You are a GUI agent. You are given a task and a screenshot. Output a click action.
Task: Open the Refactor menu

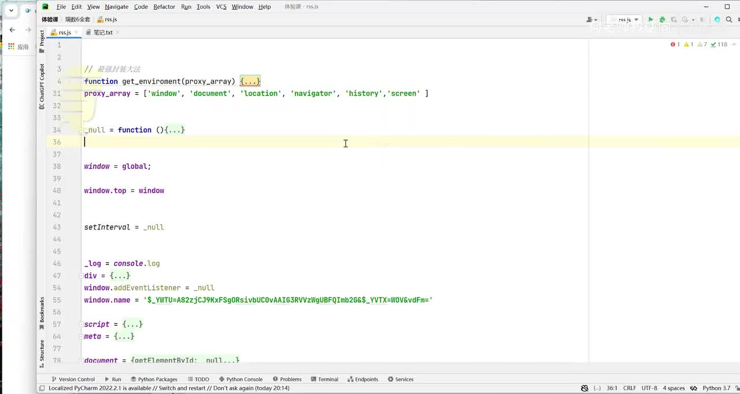click(164, 7)
